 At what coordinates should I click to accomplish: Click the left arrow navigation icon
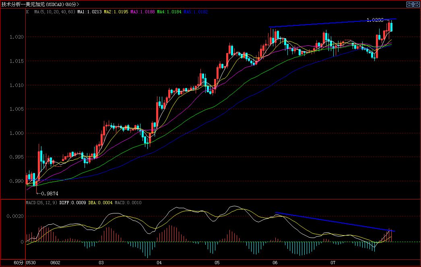tap(410, 4)
